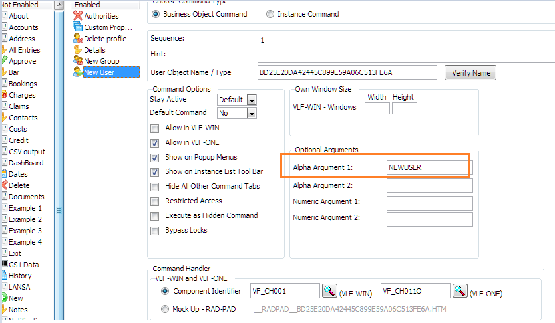Click the search icon beside VF_CH001
Viewport: 555px width, 323px height.
[330, 291]
